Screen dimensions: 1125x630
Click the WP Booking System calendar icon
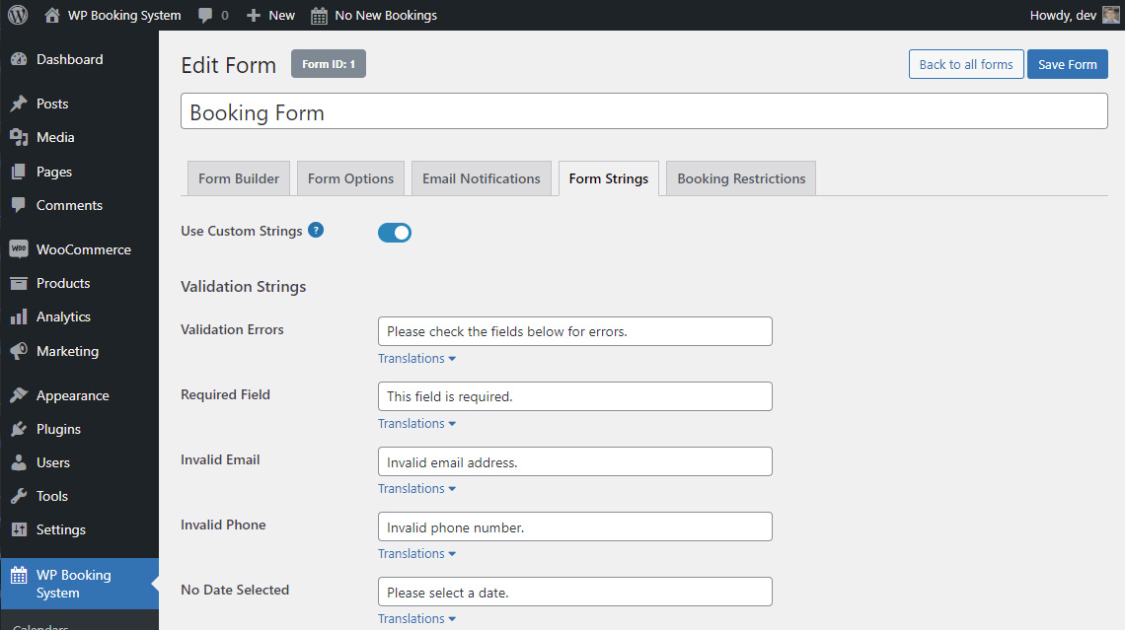click(x=20, y=576)
